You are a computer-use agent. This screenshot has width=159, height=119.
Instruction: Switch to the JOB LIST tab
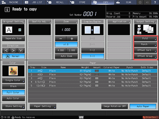(x=34, y=2)
